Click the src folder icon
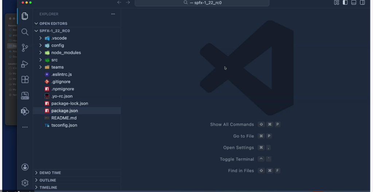 [x=47, y=60]
